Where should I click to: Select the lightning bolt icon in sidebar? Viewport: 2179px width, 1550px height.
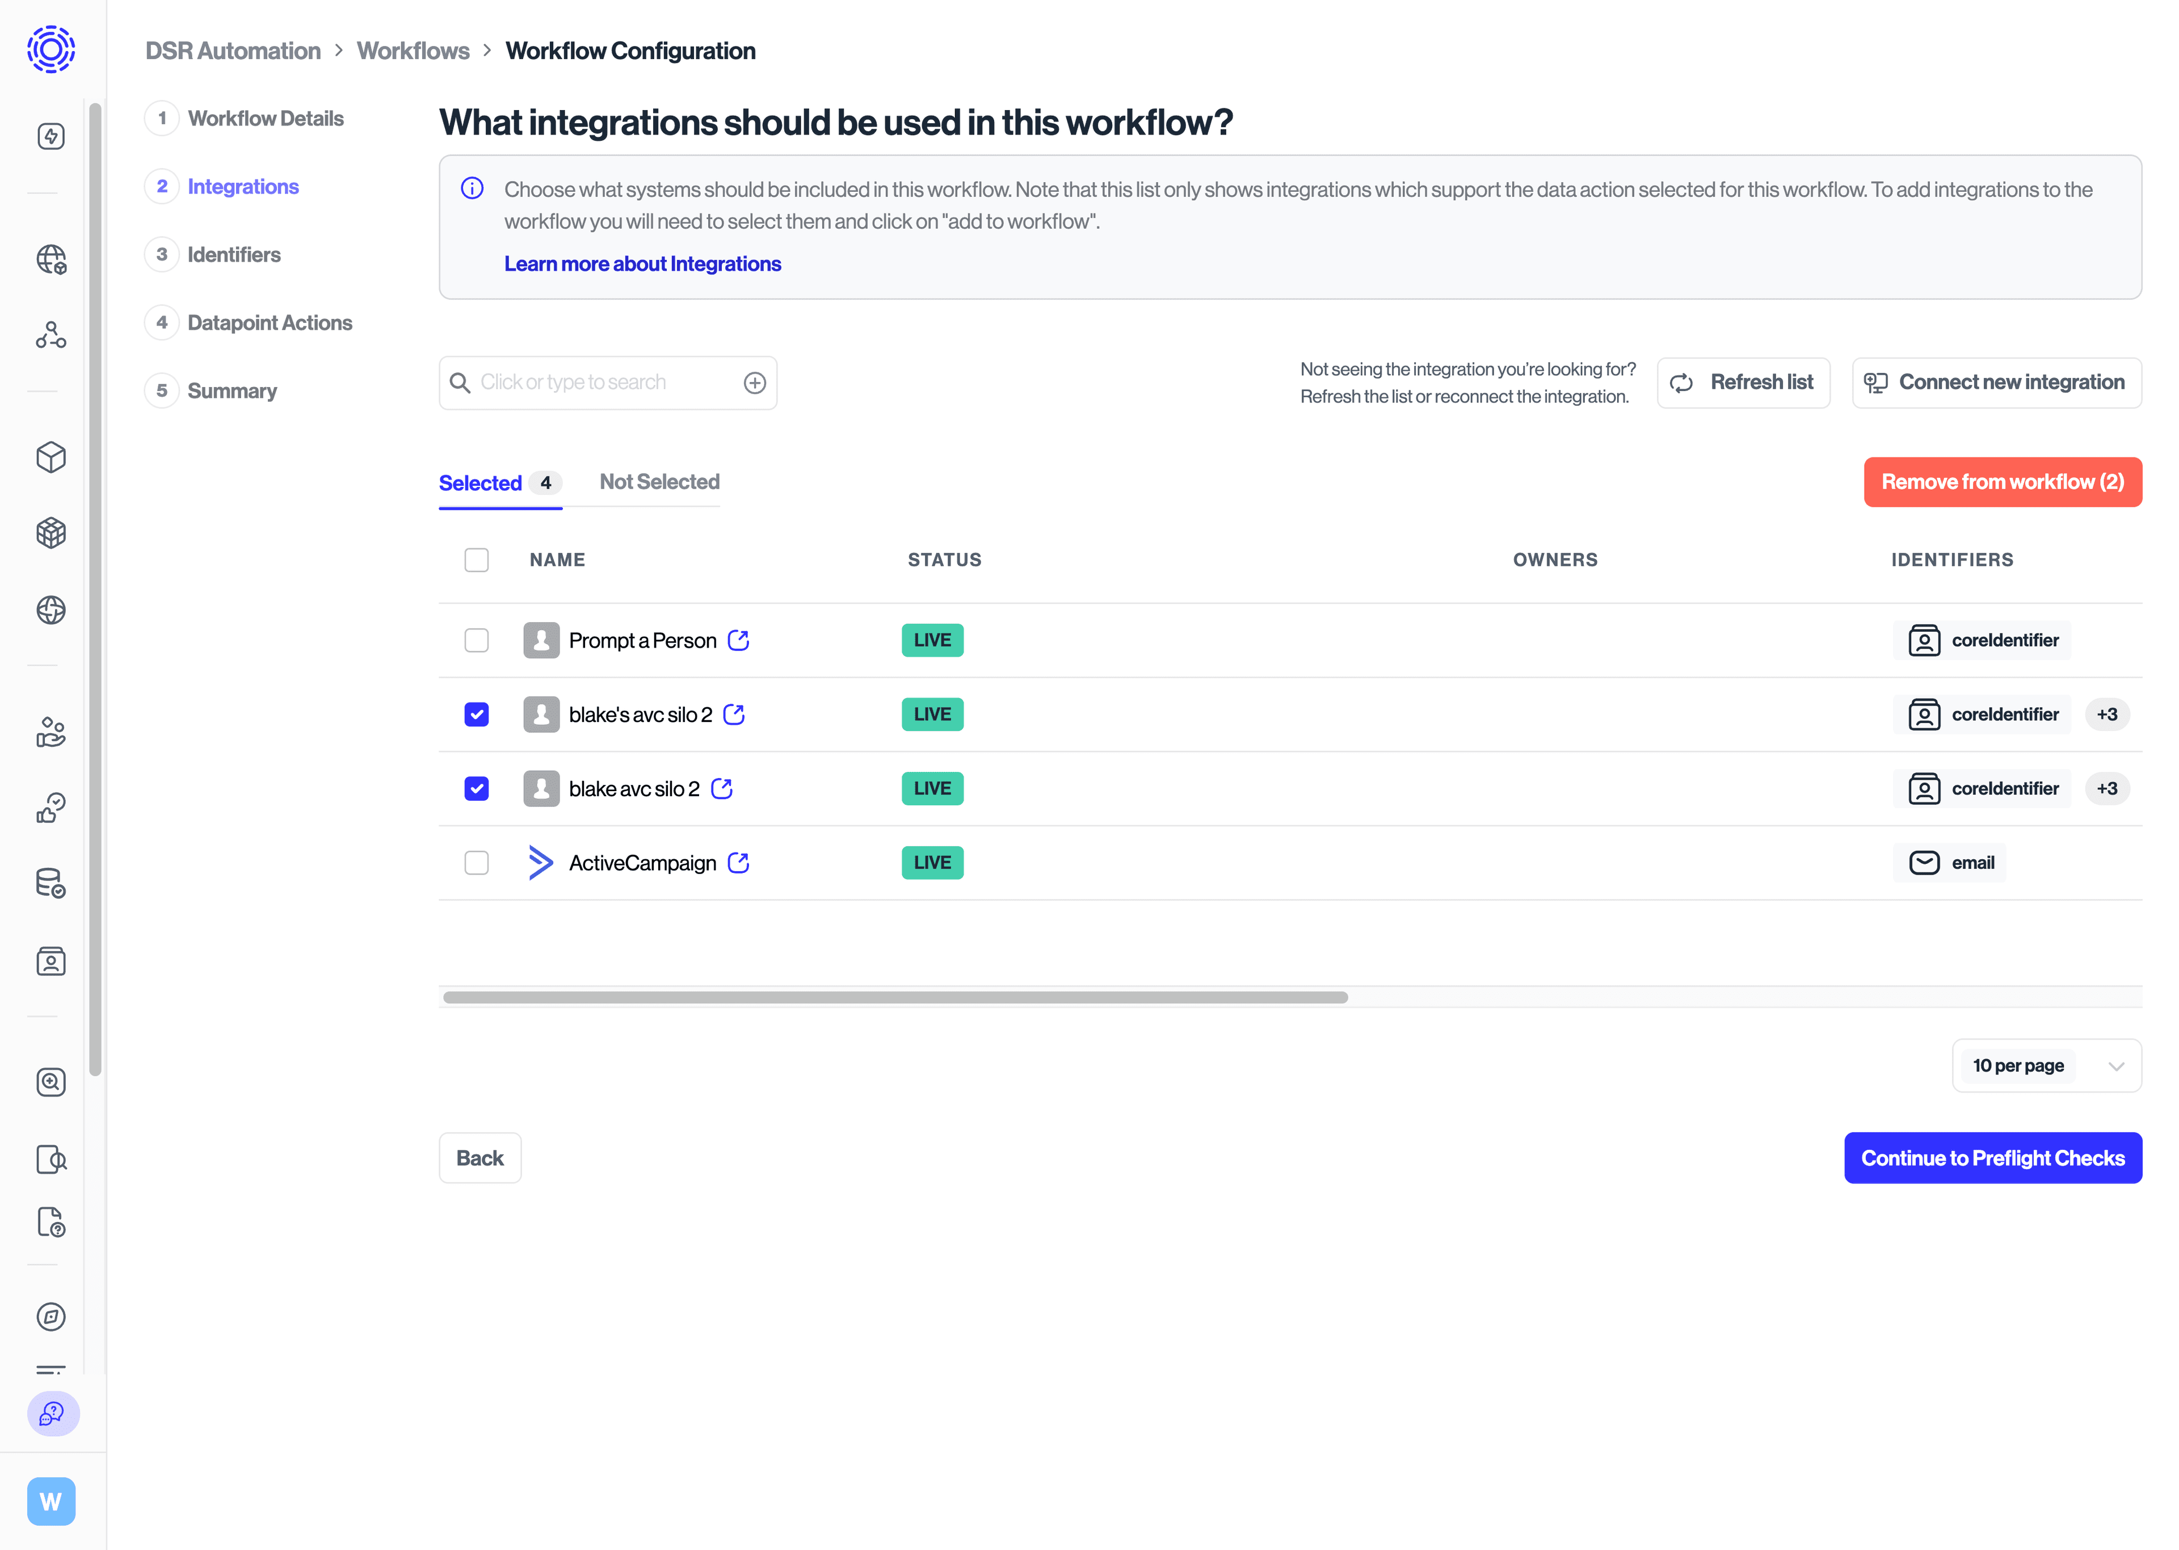(x=51, y=136)
